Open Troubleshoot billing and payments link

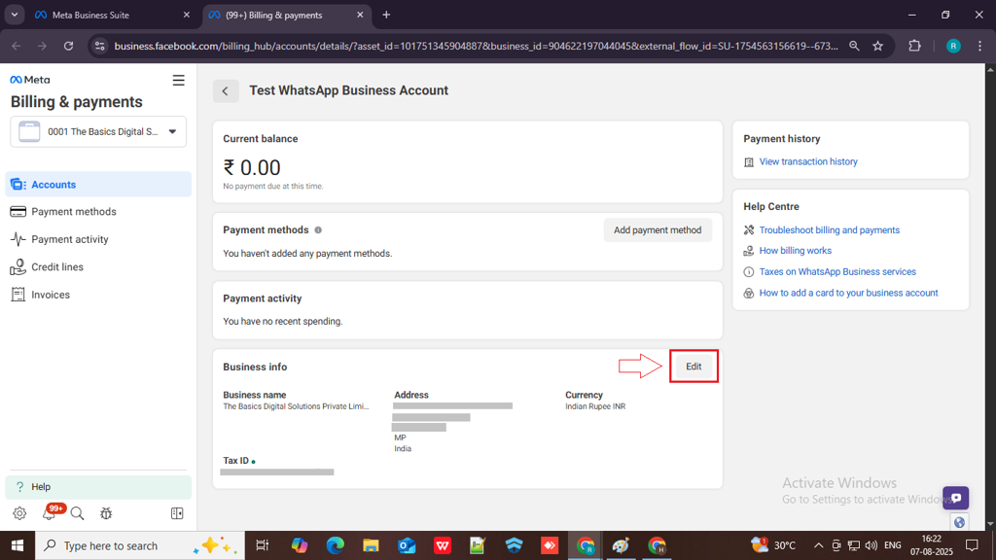(x=829, y=230)
